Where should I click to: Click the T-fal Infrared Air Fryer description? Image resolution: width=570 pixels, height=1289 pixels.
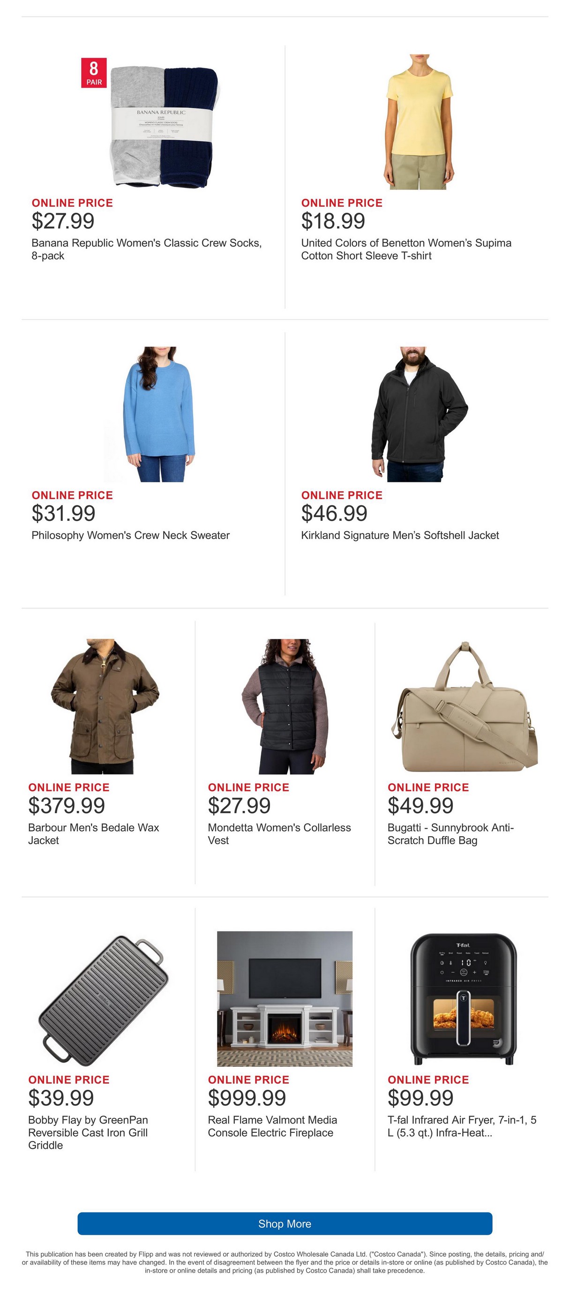click(462, 1126)
